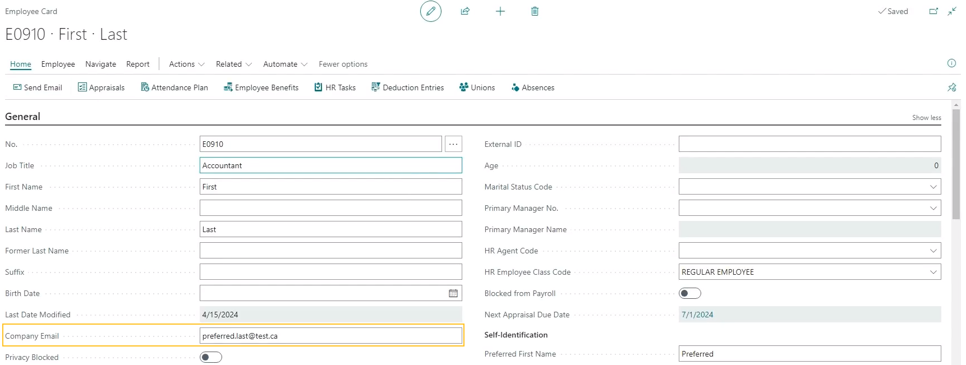The height and width of the screenshot is (365, 966).
Task: Open card in new window icon
Action: click(933, 11)
